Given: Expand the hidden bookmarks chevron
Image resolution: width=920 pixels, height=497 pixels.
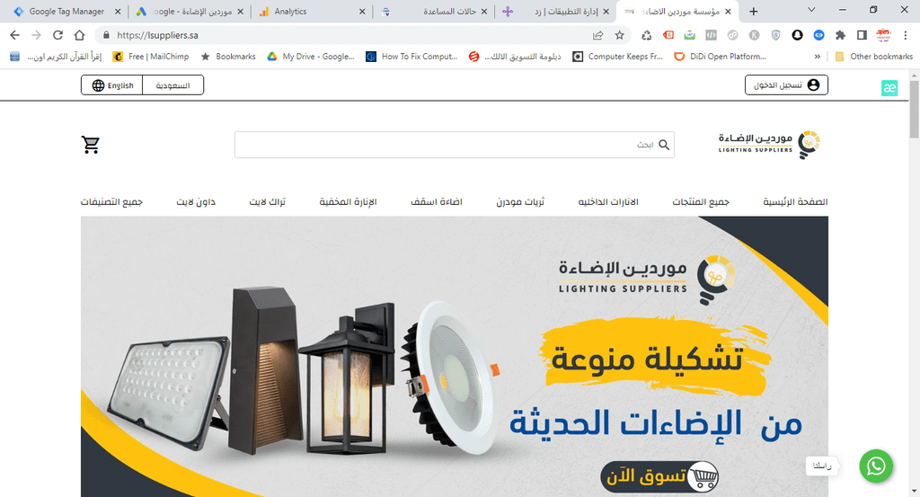Looking at the screenshot, I should pyautogui.click(x=818, y=57).
